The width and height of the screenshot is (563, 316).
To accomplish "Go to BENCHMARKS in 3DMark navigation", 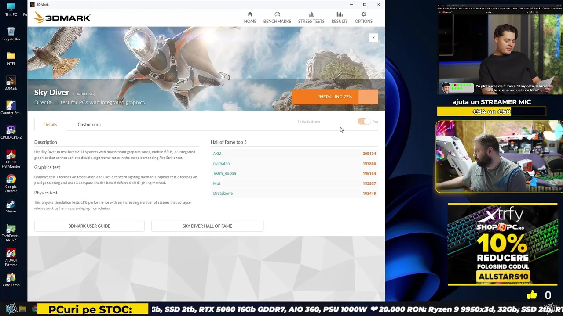I will point(277,18).
